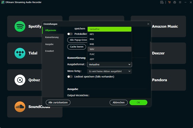The image size is (193, 128).
Task: Click the user account icon
Action: (175, 2)
